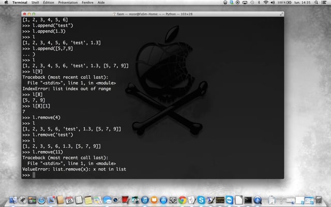The width and height of the screenshot is (331, 207).
Task: Click the Terminal window fullscreen arrows button
Action: tap(281, 14)
